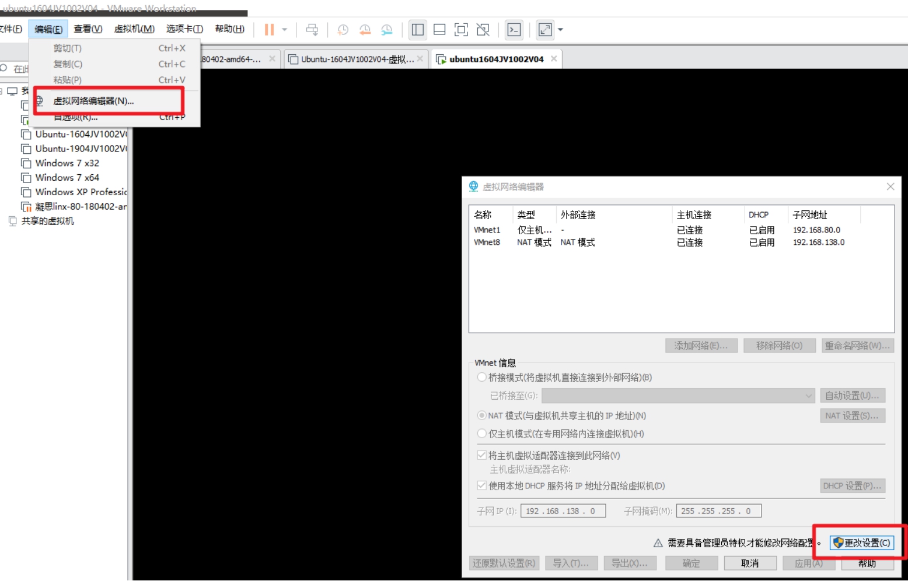This screenshot has height=581, width=908.
Task: Click the stretch guest display icon
Action: coord(545,30)
